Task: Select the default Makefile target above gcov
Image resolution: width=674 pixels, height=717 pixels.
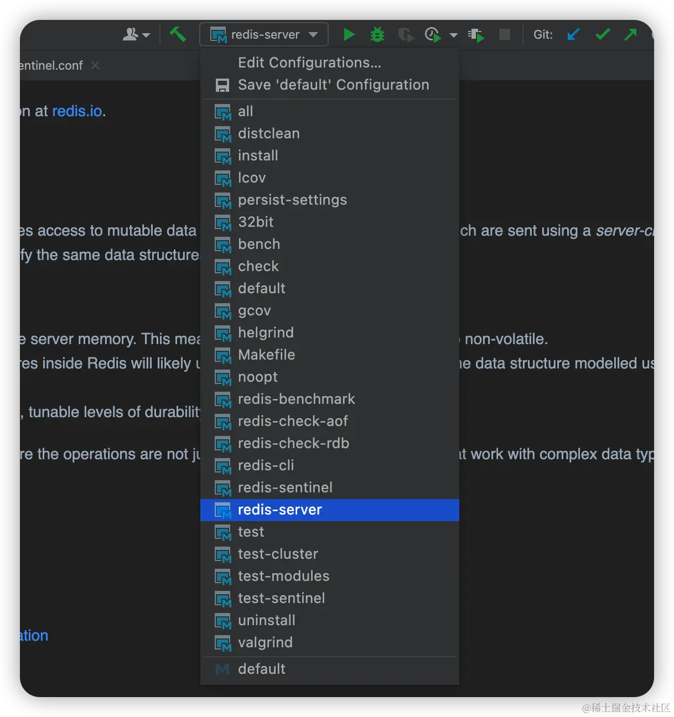Action: point(330,288)
